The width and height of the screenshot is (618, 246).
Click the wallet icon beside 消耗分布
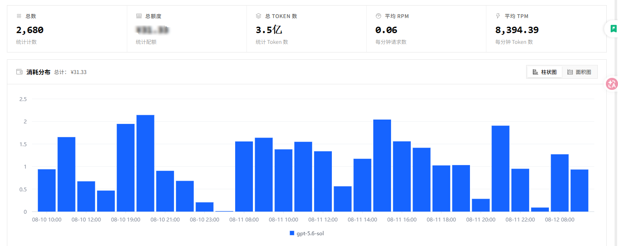[x=19, y=72]
